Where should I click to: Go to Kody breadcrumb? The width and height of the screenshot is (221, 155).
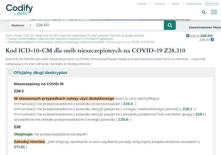[x=18, y=35]
